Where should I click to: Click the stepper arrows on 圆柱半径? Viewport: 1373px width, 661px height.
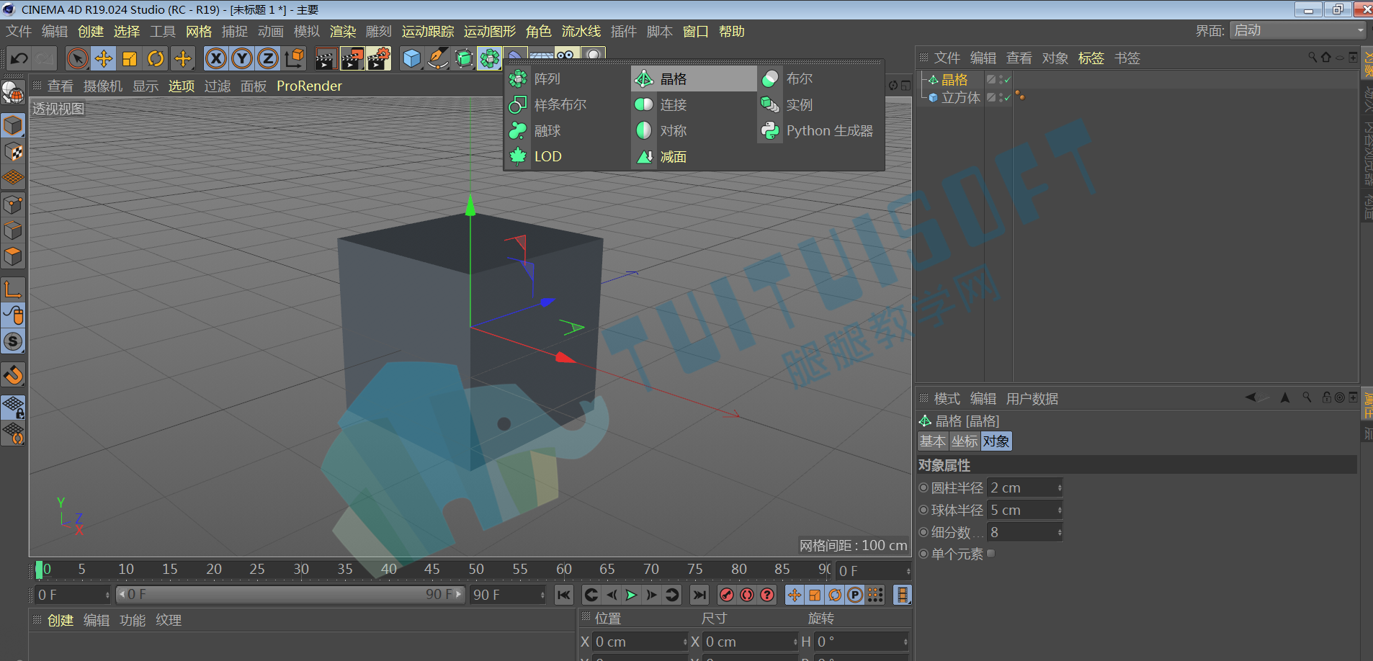pyautogui.click(x=1060, y=488)
